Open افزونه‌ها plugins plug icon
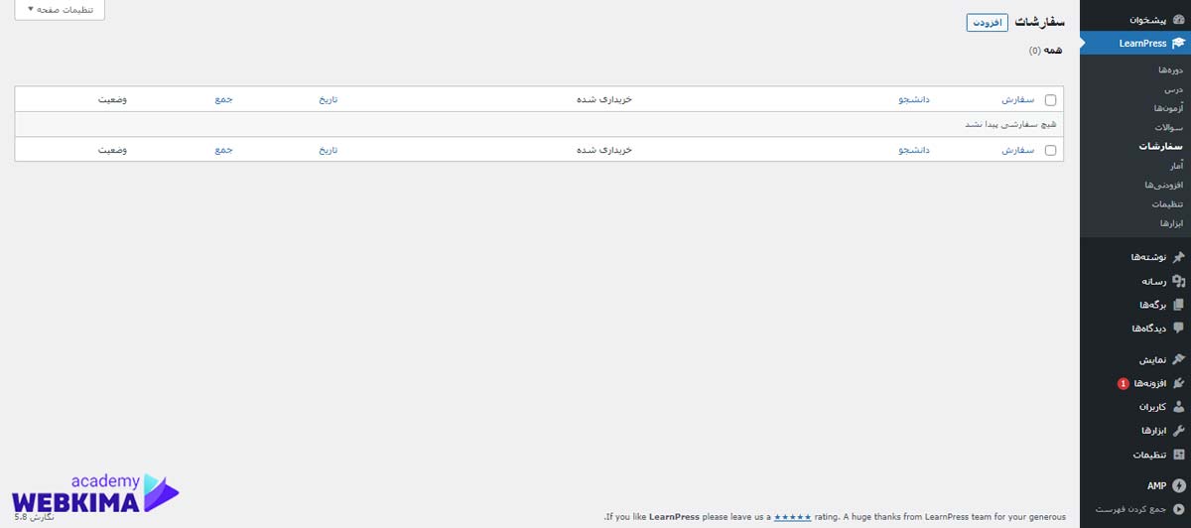The height and width of the screenshot is (528, 1191). (1178, 383)
